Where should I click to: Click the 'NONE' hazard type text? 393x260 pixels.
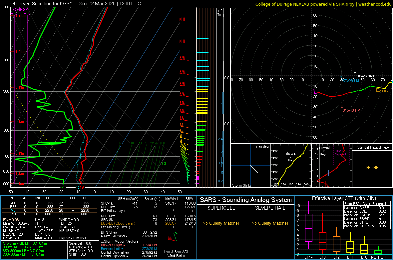click(372, 168)
